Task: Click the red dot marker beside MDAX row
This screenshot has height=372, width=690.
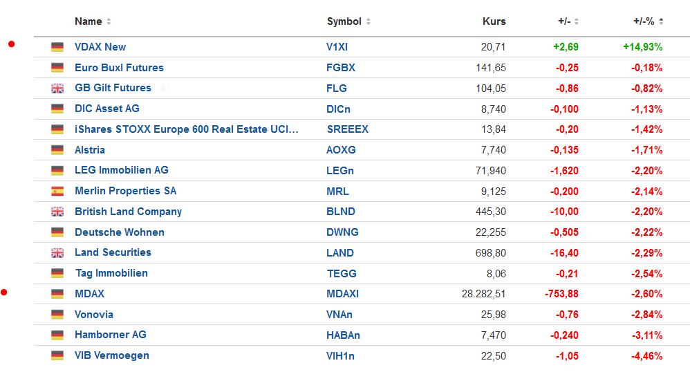Action: pyautogui.click(x=4, y=292)
